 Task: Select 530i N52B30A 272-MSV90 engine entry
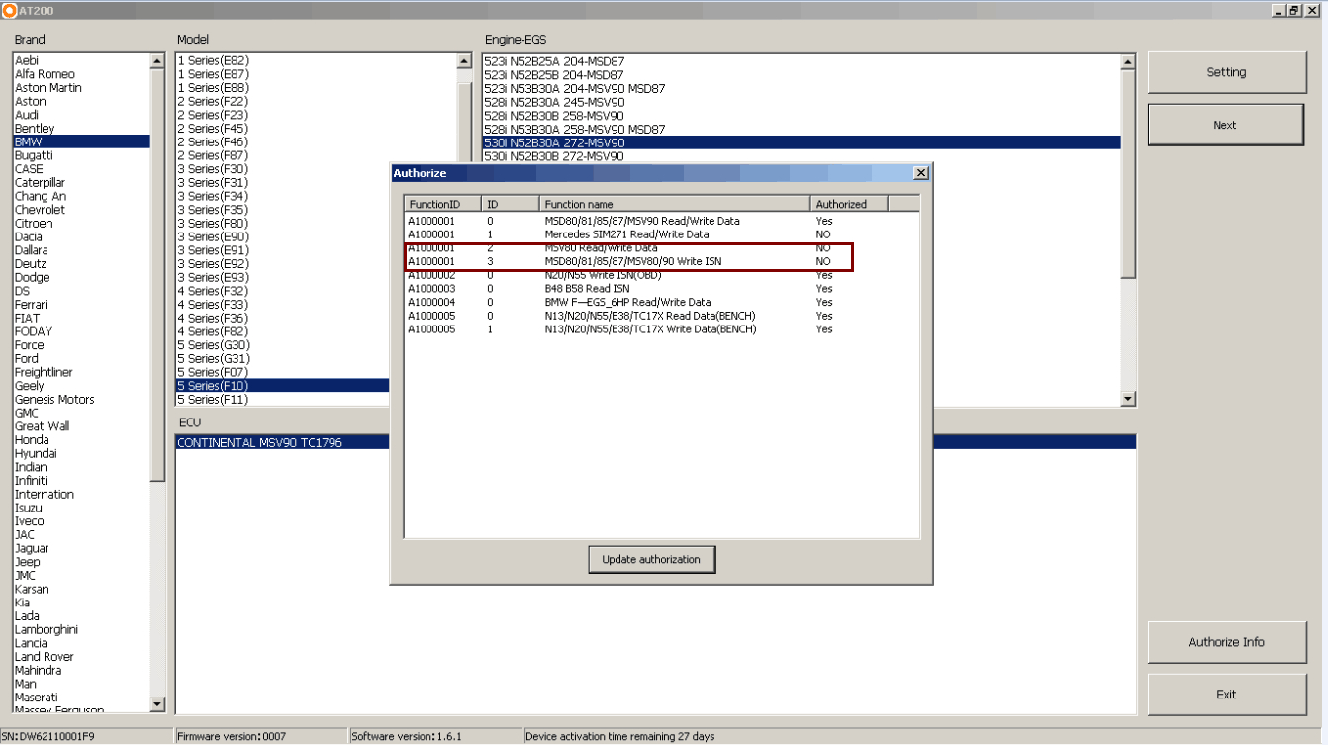(554, 141)
